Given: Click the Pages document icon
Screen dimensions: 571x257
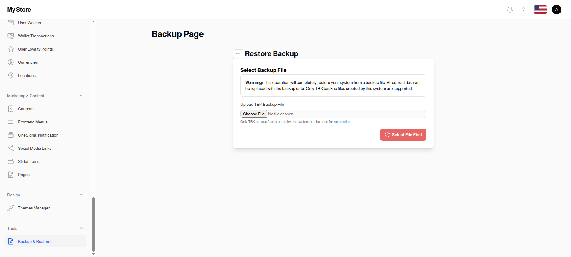Looking at the screenshot, I should click(x=11, y=175).
